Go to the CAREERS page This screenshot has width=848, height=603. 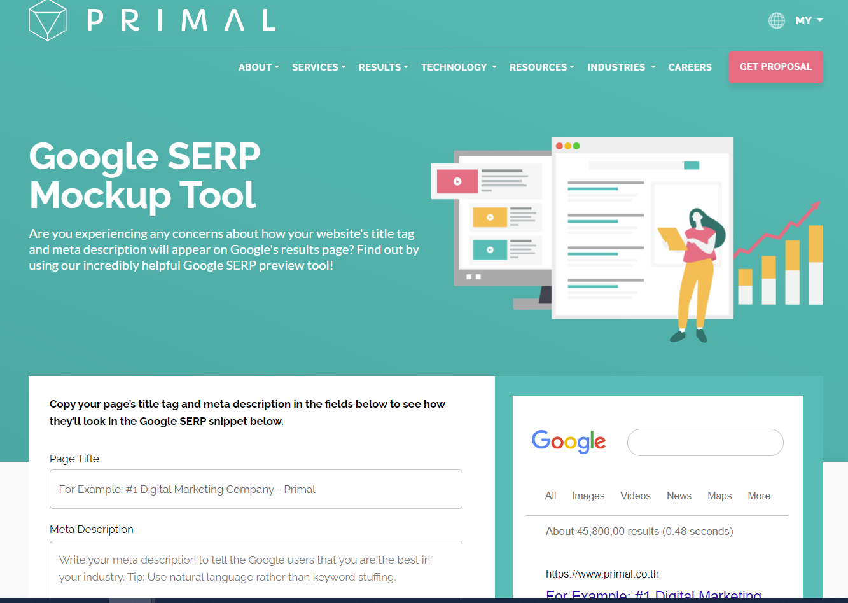pyautogui.click(x=690, y=67)
